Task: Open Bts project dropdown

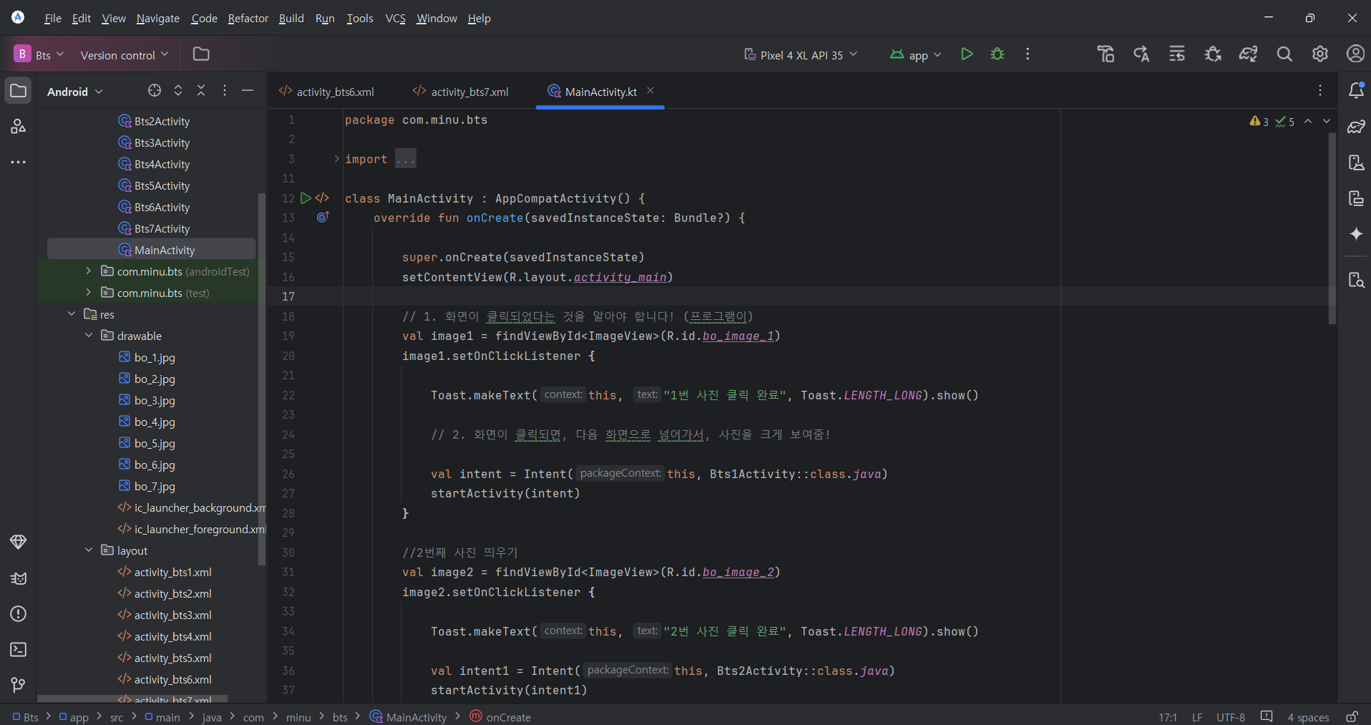Action: click(39, 54)
